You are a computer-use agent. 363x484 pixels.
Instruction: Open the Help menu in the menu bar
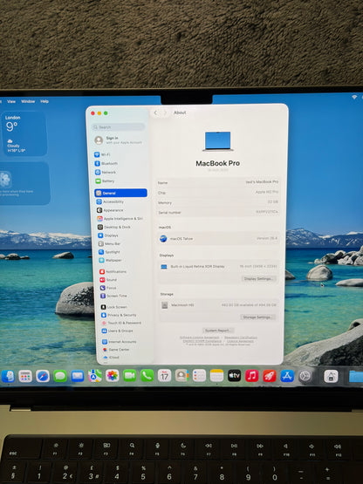pyautogui.click(x=45, y=101)
